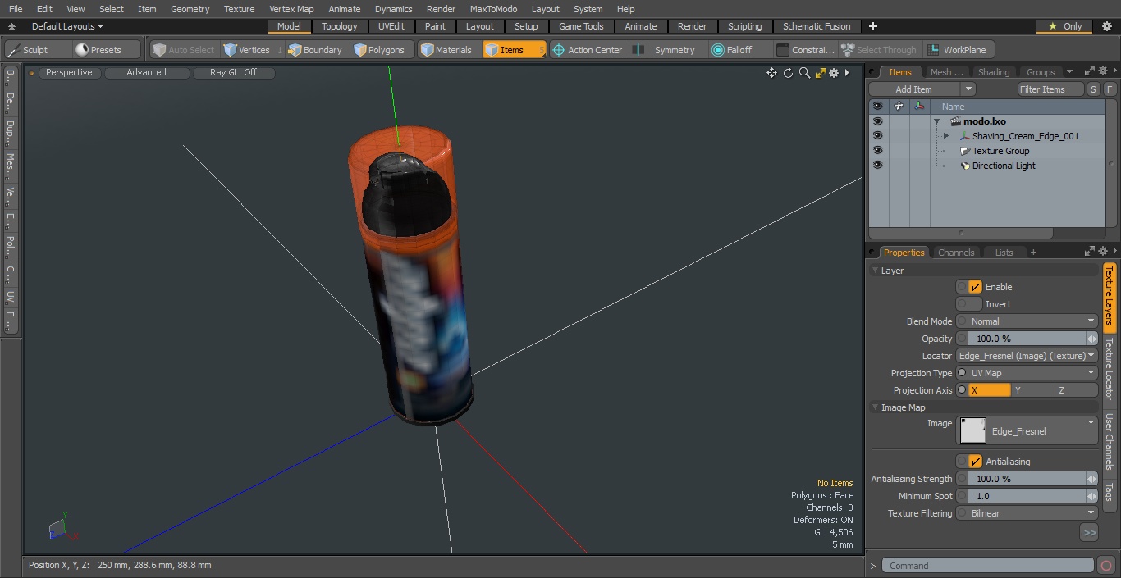The width and height of the screenshot is (1121, 578).
Task: Open the Texture Filtering dropdown
Action: 1032,513
